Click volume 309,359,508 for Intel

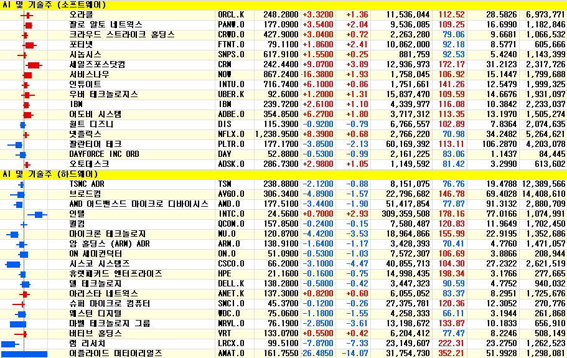(406, 214)
